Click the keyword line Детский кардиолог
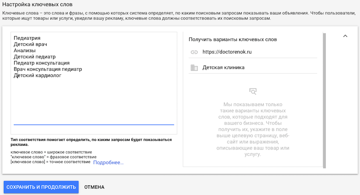The image size is (360, 195). (x=37, y=76)
